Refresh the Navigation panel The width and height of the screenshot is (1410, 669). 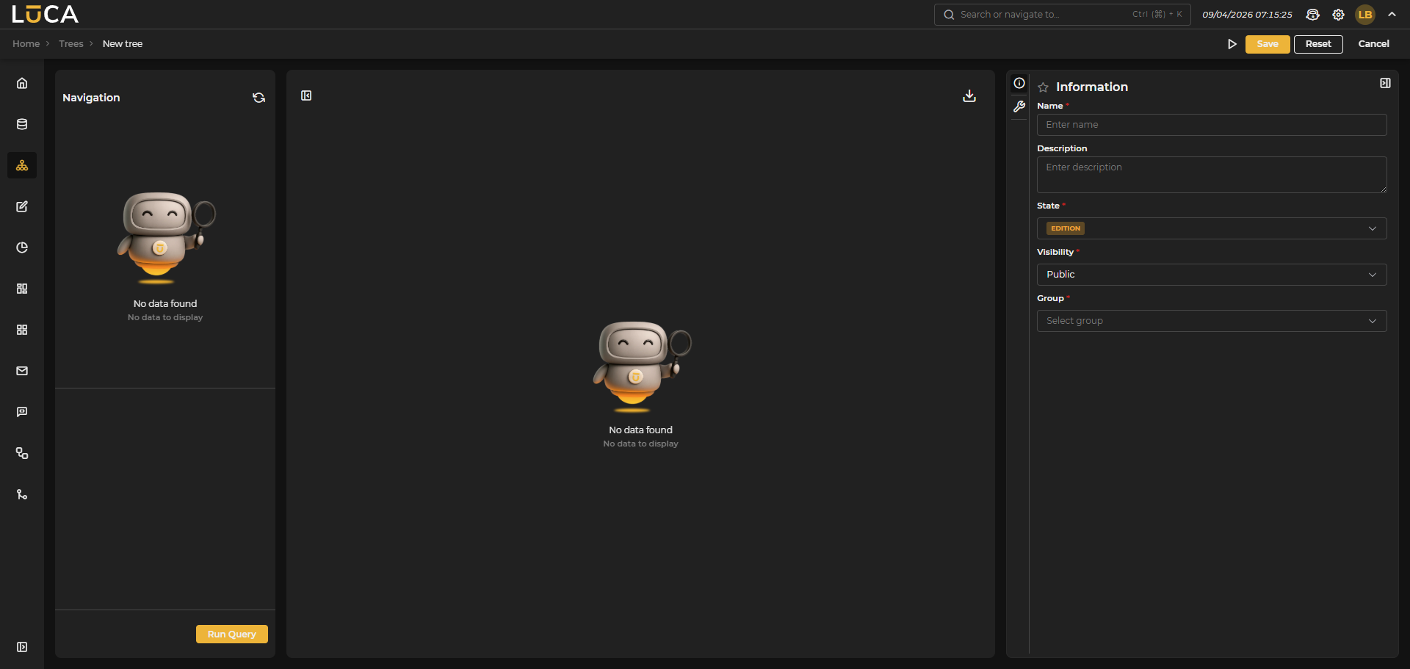coord(258,98)
